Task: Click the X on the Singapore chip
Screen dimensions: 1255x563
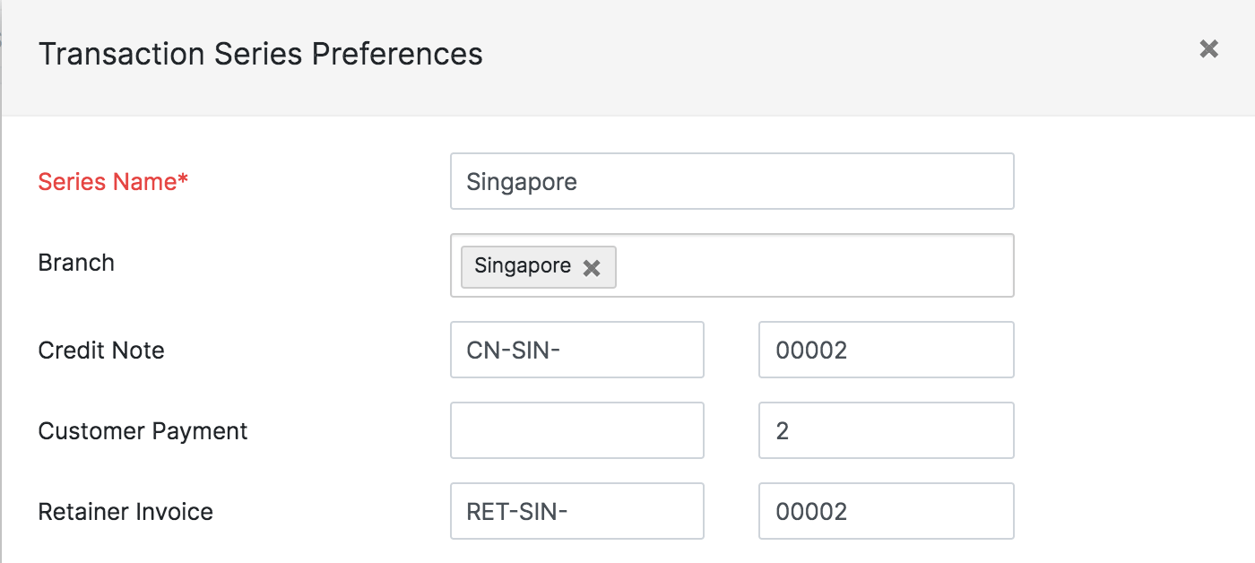Action: [591, 266]
